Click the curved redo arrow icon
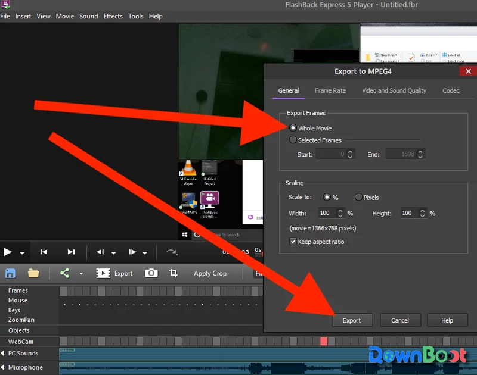 point(172,252)
